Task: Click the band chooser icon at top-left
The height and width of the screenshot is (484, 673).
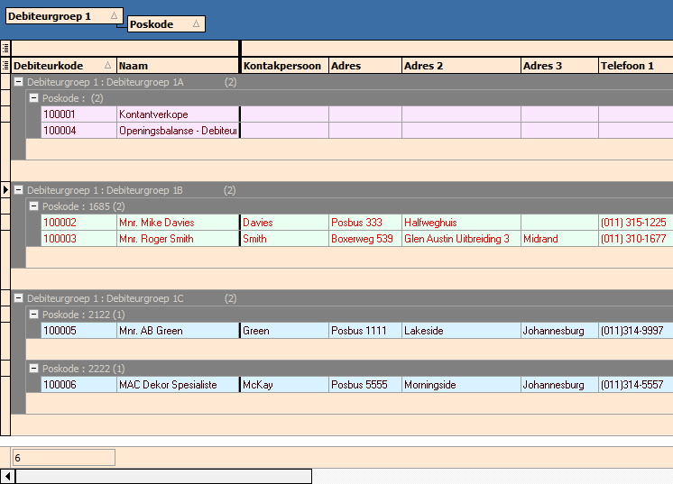Action: point(5,49)
